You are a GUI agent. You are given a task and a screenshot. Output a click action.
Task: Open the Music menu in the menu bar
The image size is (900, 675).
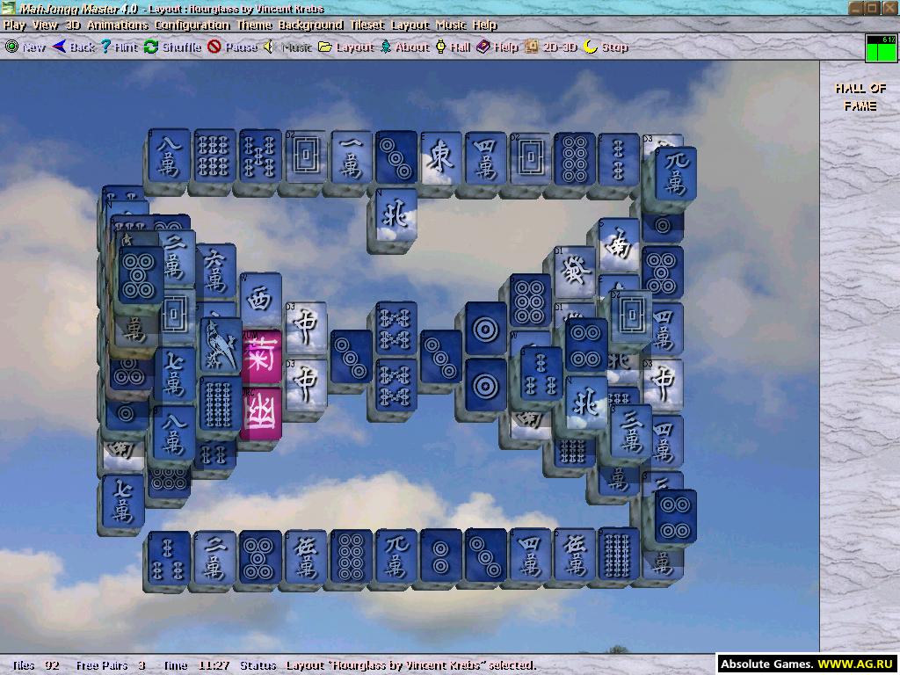451,25
